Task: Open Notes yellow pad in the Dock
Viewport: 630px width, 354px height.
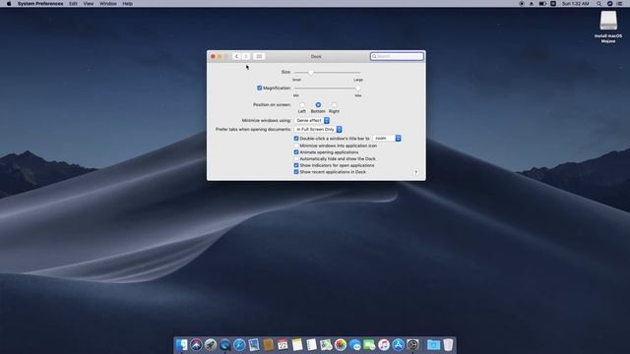Action: [x=297, y=345]
